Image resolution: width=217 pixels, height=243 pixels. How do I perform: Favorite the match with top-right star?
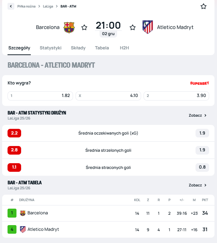(x=203, y=6)
